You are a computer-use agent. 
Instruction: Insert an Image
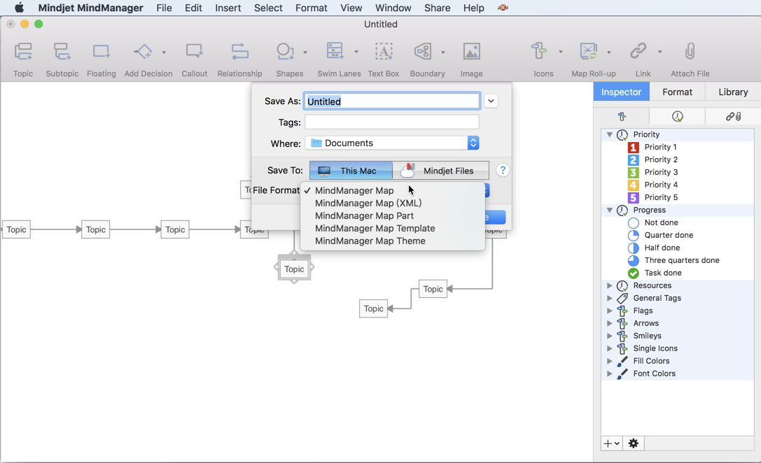tap(471, 51)
